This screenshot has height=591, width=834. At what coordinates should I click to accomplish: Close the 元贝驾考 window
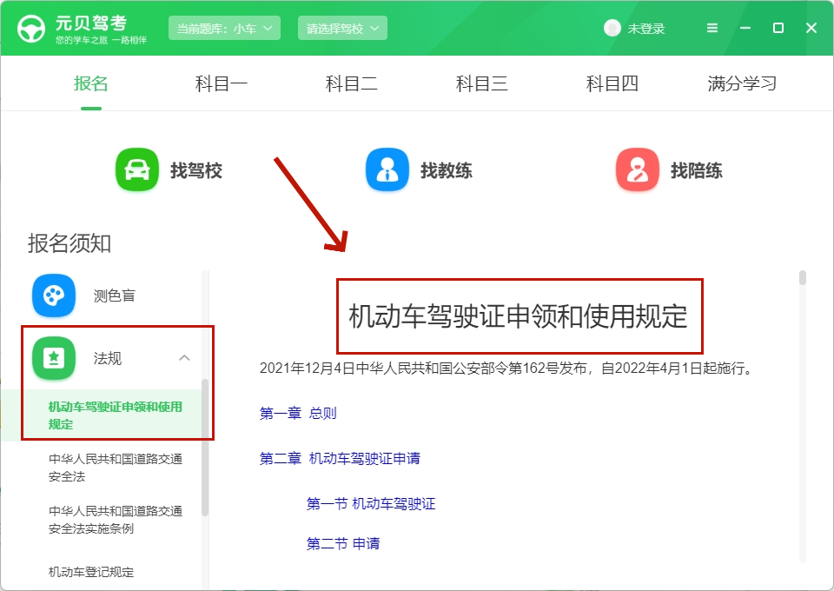coord(811,28)
